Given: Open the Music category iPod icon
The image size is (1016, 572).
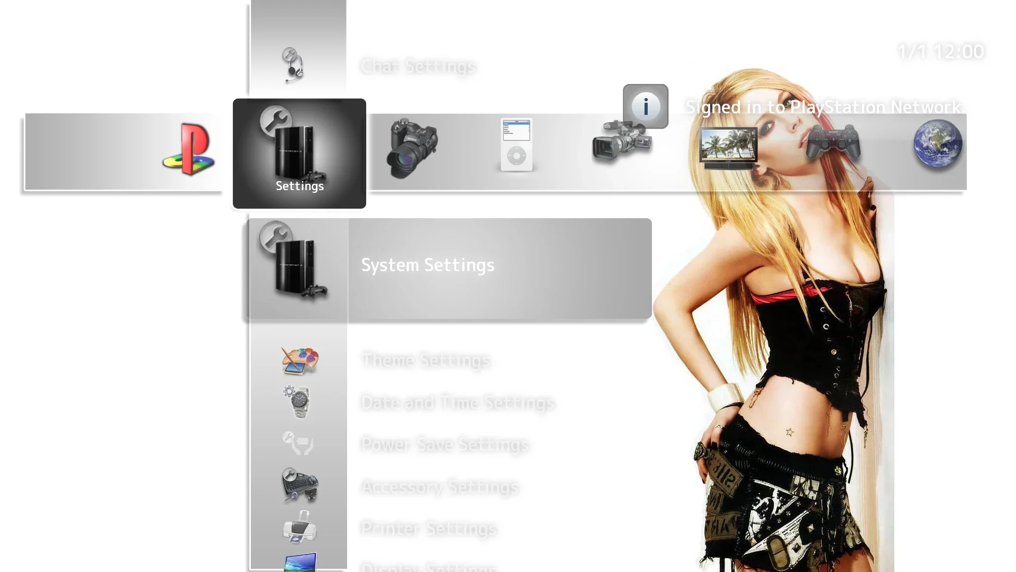Looking at the screenshot, I should tap(516, 145).
